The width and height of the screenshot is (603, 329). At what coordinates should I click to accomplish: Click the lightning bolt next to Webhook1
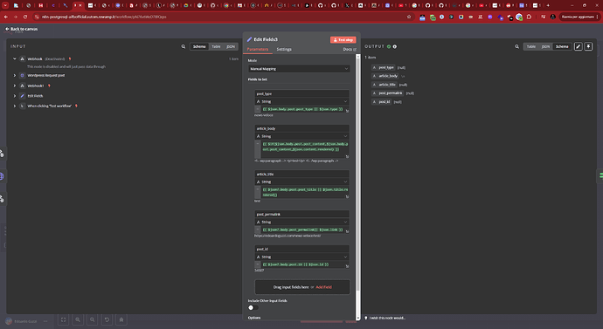click(x=49, y=86)
